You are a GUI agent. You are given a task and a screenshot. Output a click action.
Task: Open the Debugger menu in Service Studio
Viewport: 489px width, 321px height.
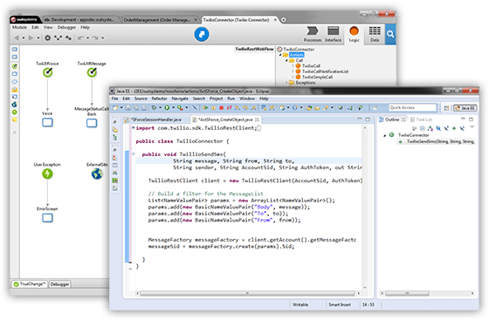pyautogui.click(x=66, y=27)
